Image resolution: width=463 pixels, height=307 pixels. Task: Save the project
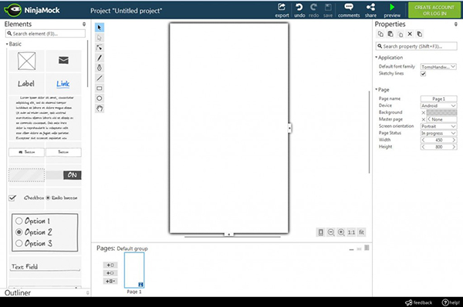tap(328, 11)
